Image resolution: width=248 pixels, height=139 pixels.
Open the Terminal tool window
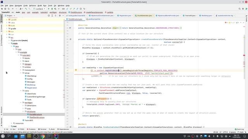point(42,129)
